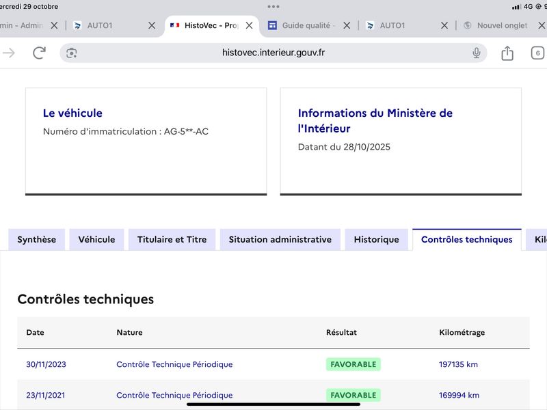Tap the three-dot multitasking control at top
This screenshot has width=547, height=410.
point(273,6)
